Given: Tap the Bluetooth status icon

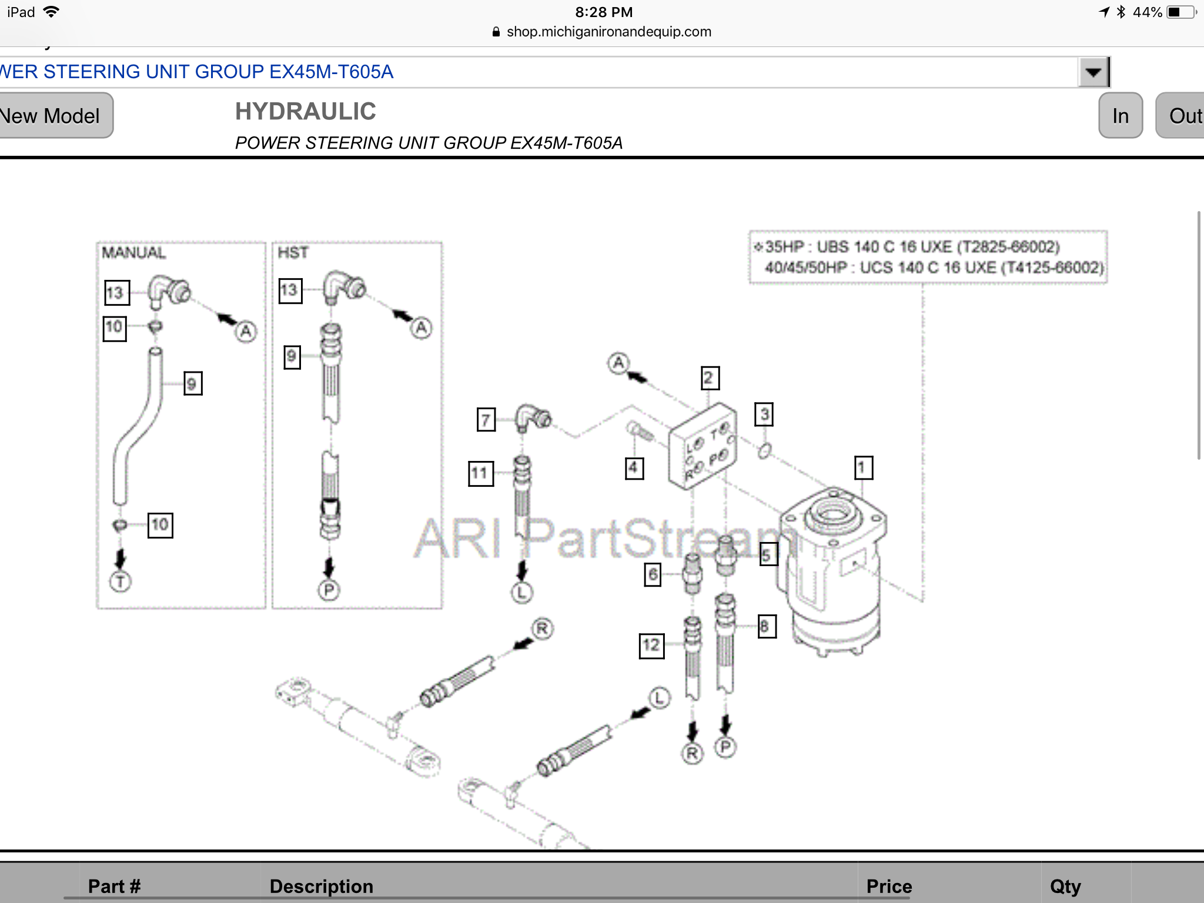Looking at the screenshot, I should (1121, 12).
